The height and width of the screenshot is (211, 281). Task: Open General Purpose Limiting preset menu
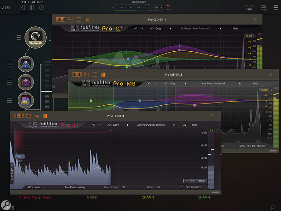point(150,125)
